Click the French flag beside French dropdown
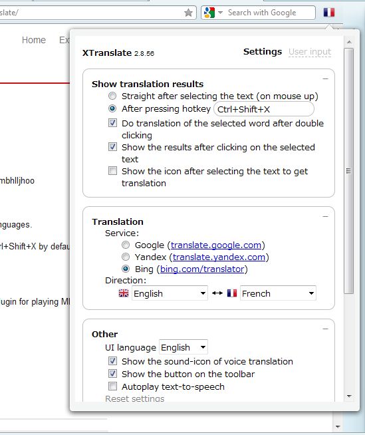Image resolution: width=365 pixels, height=435 pixels. click(232, 293)
